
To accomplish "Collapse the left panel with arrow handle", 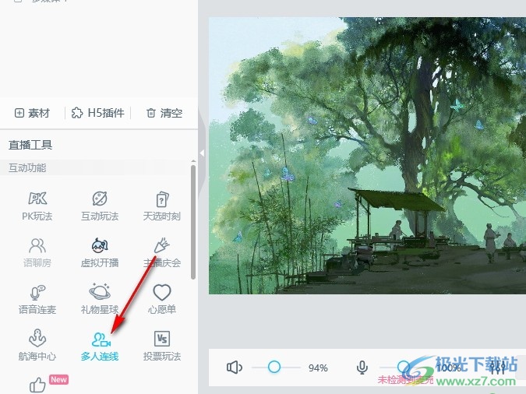I will tap(202, 153).
